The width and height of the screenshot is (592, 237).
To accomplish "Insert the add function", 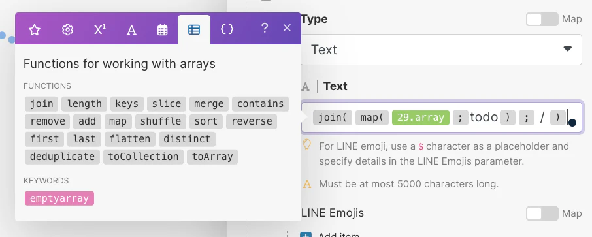I will 87,121.
